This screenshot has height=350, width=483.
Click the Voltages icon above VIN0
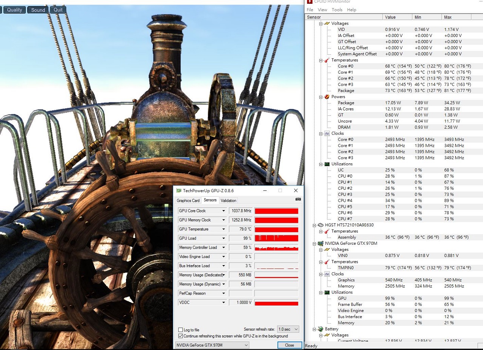(x=327, y=250)
